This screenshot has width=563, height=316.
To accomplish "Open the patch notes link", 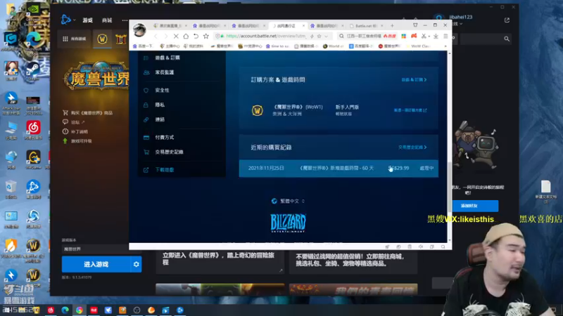I will pos(75,131).
